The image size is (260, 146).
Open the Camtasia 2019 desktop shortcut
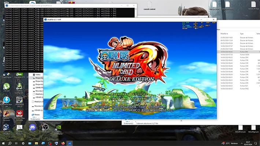click(x=19, y=76)
